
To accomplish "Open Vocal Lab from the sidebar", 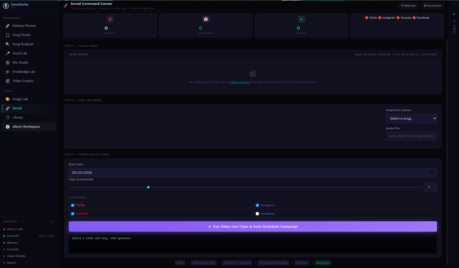I will tap(8, 53).
